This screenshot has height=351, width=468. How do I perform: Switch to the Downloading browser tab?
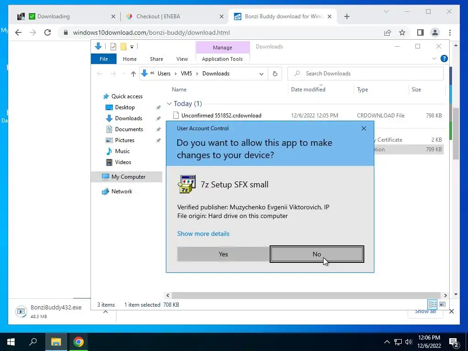[x=66, y=16]
